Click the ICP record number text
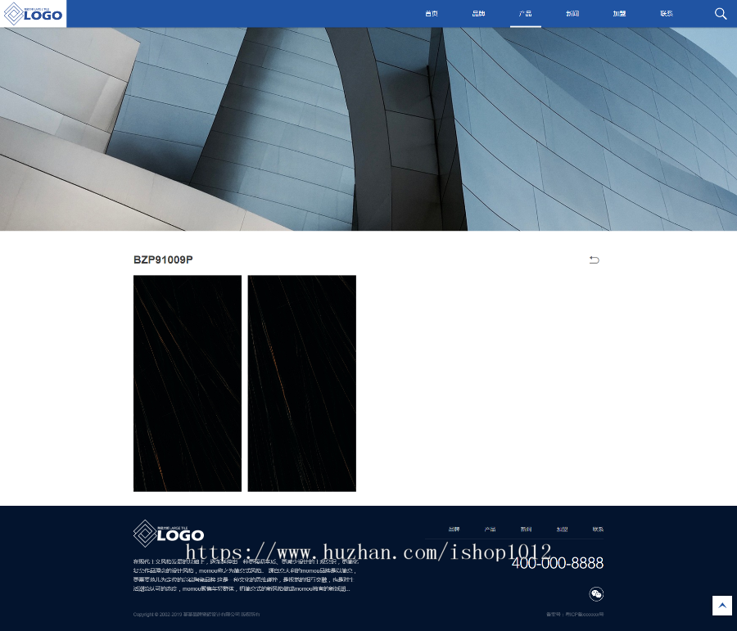Image resolution: width=737 pixels, height=631 pixels. tap(575, 614)
